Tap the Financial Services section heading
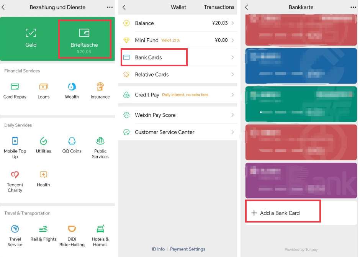Image resolution: width=360 pixels, height=257 pixels. point(22,71)
